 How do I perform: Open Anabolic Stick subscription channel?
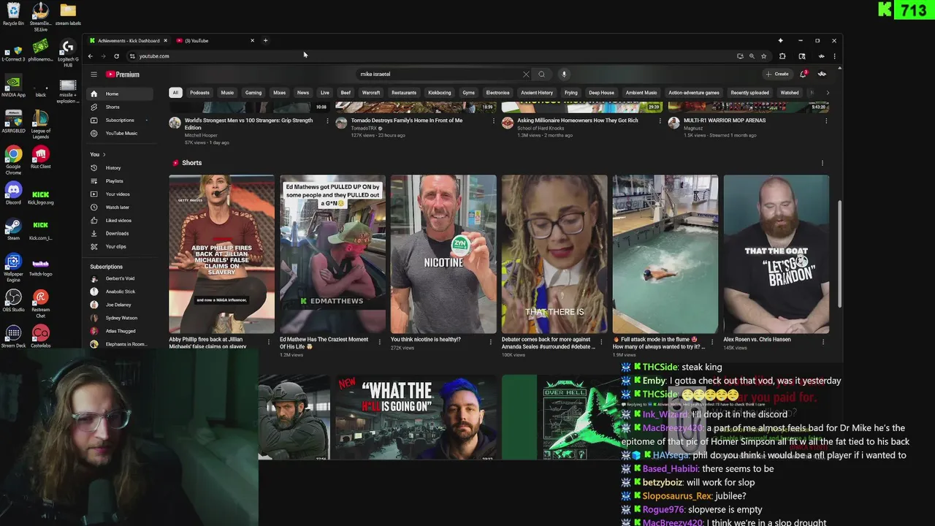pos(119,291)
